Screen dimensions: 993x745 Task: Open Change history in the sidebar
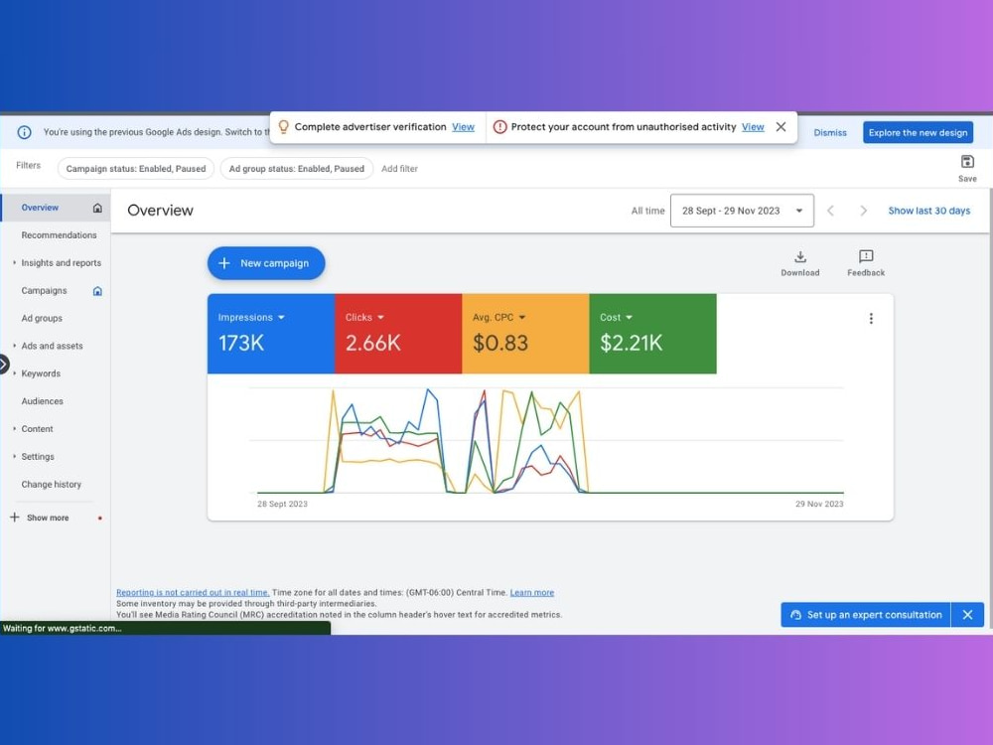(52, 485)
